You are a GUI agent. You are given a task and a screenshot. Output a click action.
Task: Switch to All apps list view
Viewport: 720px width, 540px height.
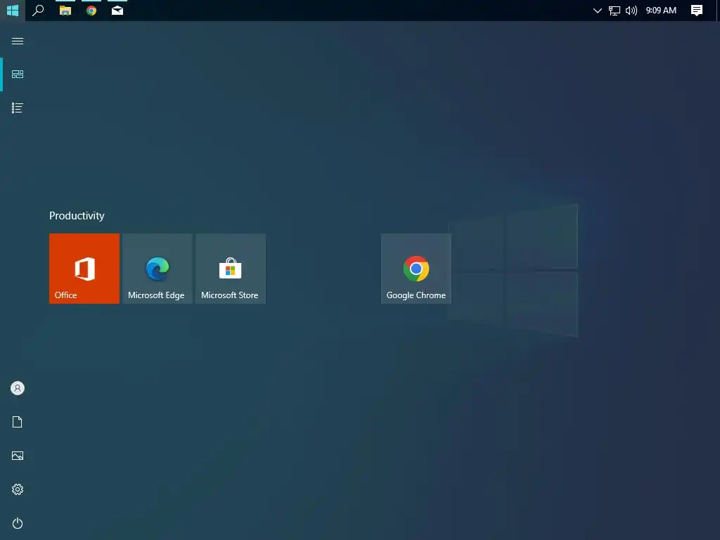click(18, 108)
